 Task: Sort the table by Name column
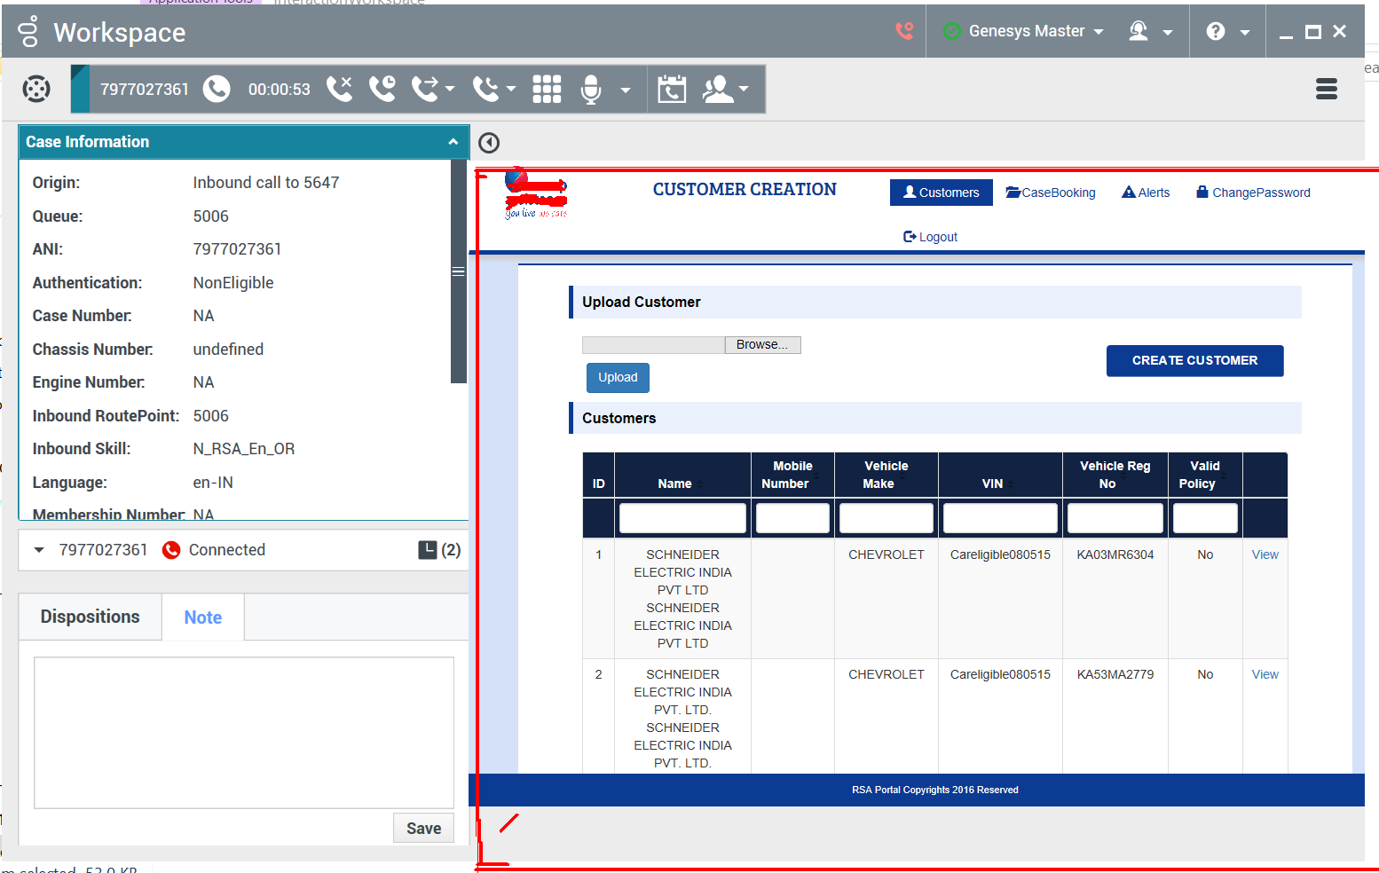coord(682,476)
